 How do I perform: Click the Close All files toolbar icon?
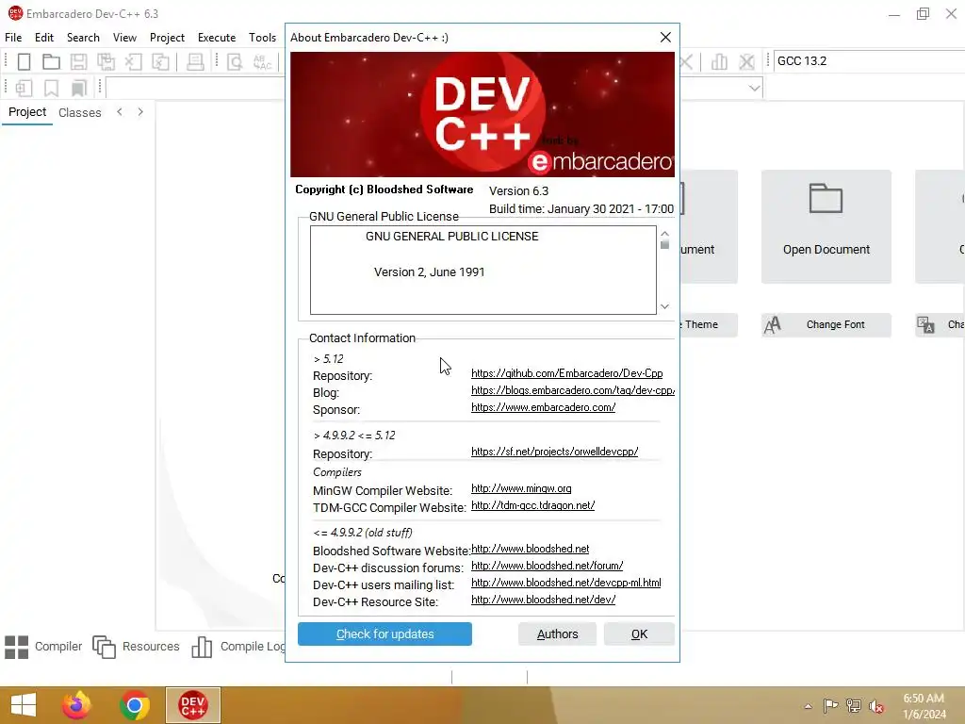point(160,61)
